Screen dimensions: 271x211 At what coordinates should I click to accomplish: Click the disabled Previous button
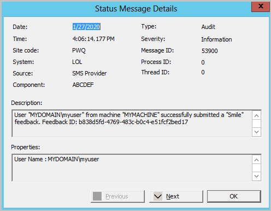pos(117,196)
